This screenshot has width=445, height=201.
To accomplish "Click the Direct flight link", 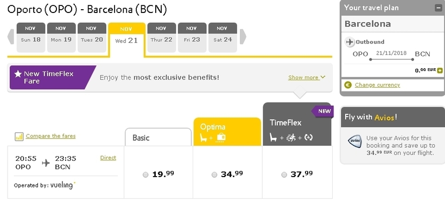I will (108, 158).
